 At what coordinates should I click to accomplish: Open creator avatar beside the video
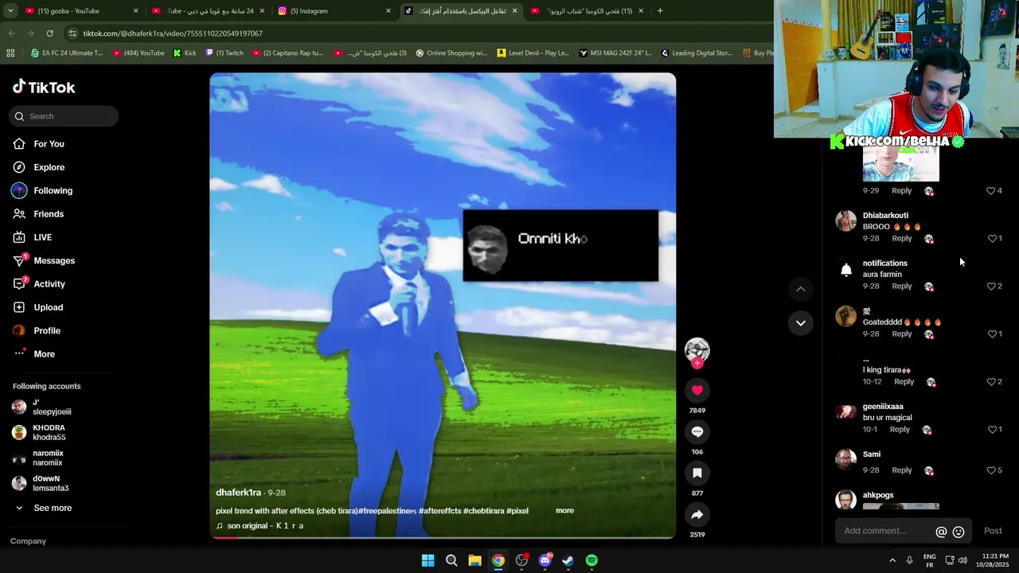coord(697,349)
